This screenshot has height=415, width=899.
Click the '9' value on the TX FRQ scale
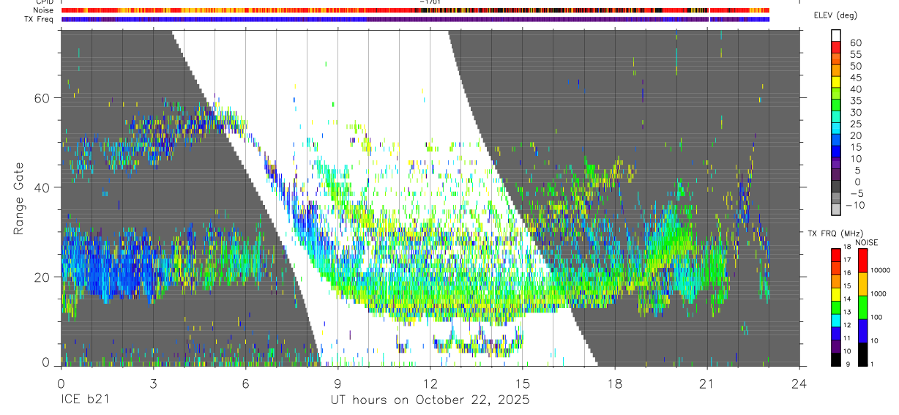click(x=848, y=364)
